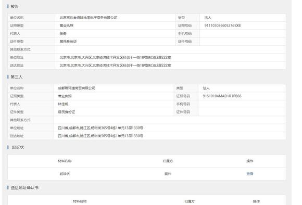Select third party 送达地址 Chengdu address

100,136
